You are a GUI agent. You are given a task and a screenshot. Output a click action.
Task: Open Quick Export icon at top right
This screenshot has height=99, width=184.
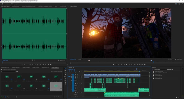click(179, 4)
